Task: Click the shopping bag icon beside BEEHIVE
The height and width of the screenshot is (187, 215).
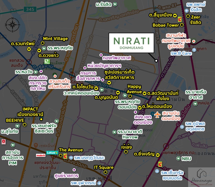Action: [x=24, y=124]
